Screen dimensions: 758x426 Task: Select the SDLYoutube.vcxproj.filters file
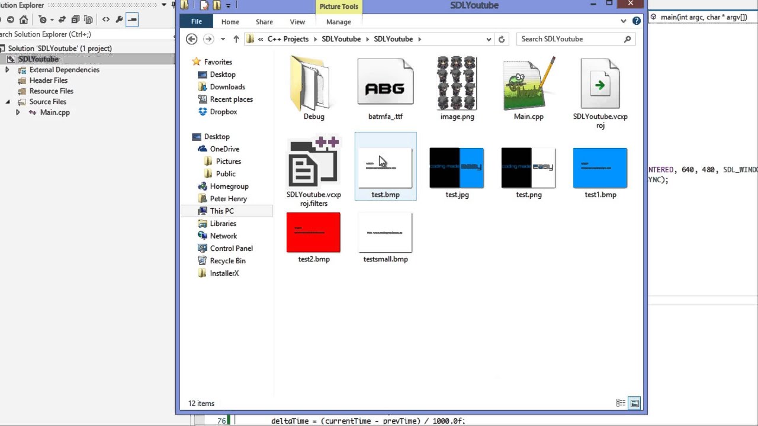tap(314, 172)
